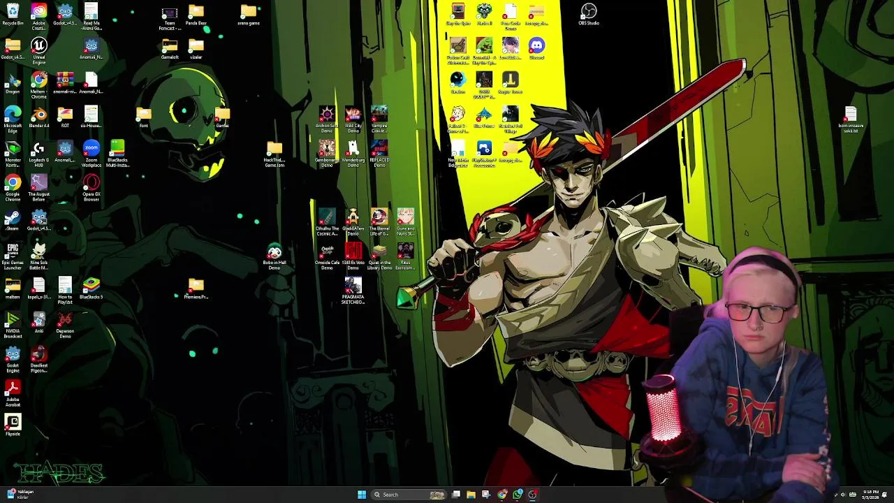894x503 pixels.
Task: Open the Recycle Bin desktop icon
Action: click(x=13, y=15)
